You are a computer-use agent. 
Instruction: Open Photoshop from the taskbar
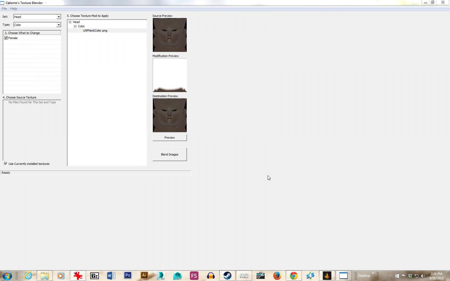coord(127,275)
